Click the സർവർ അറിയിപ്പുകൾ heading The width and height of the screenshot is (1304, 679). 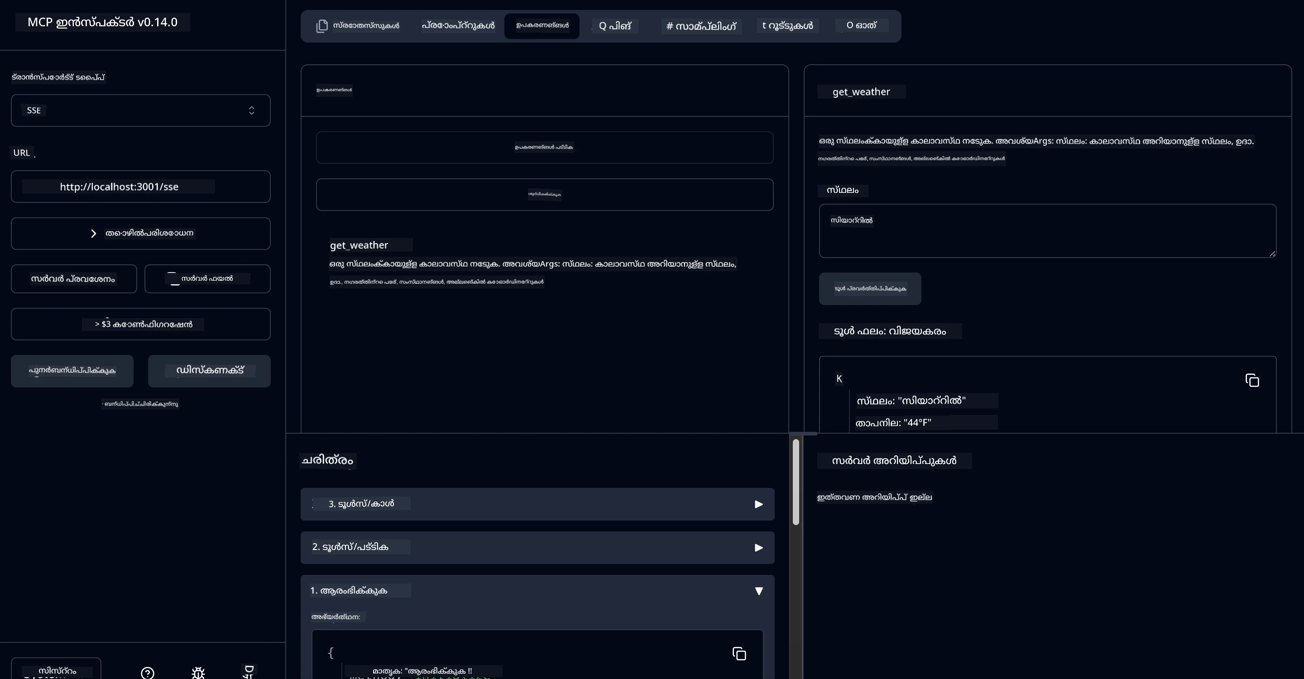click(894, 461)
